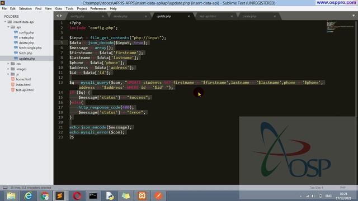Image resolution: width=358 pixels, height=201 pixels.
Task: Click the Sublime Text taskbar icon
Action: coord(60,196)
